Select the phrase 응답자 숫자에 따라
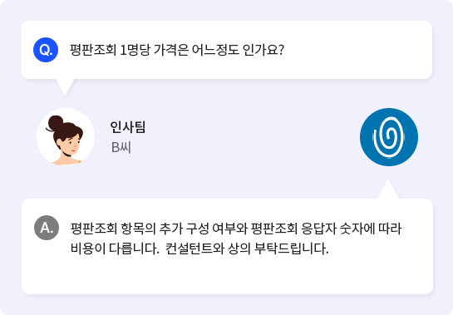 point(351,229)
